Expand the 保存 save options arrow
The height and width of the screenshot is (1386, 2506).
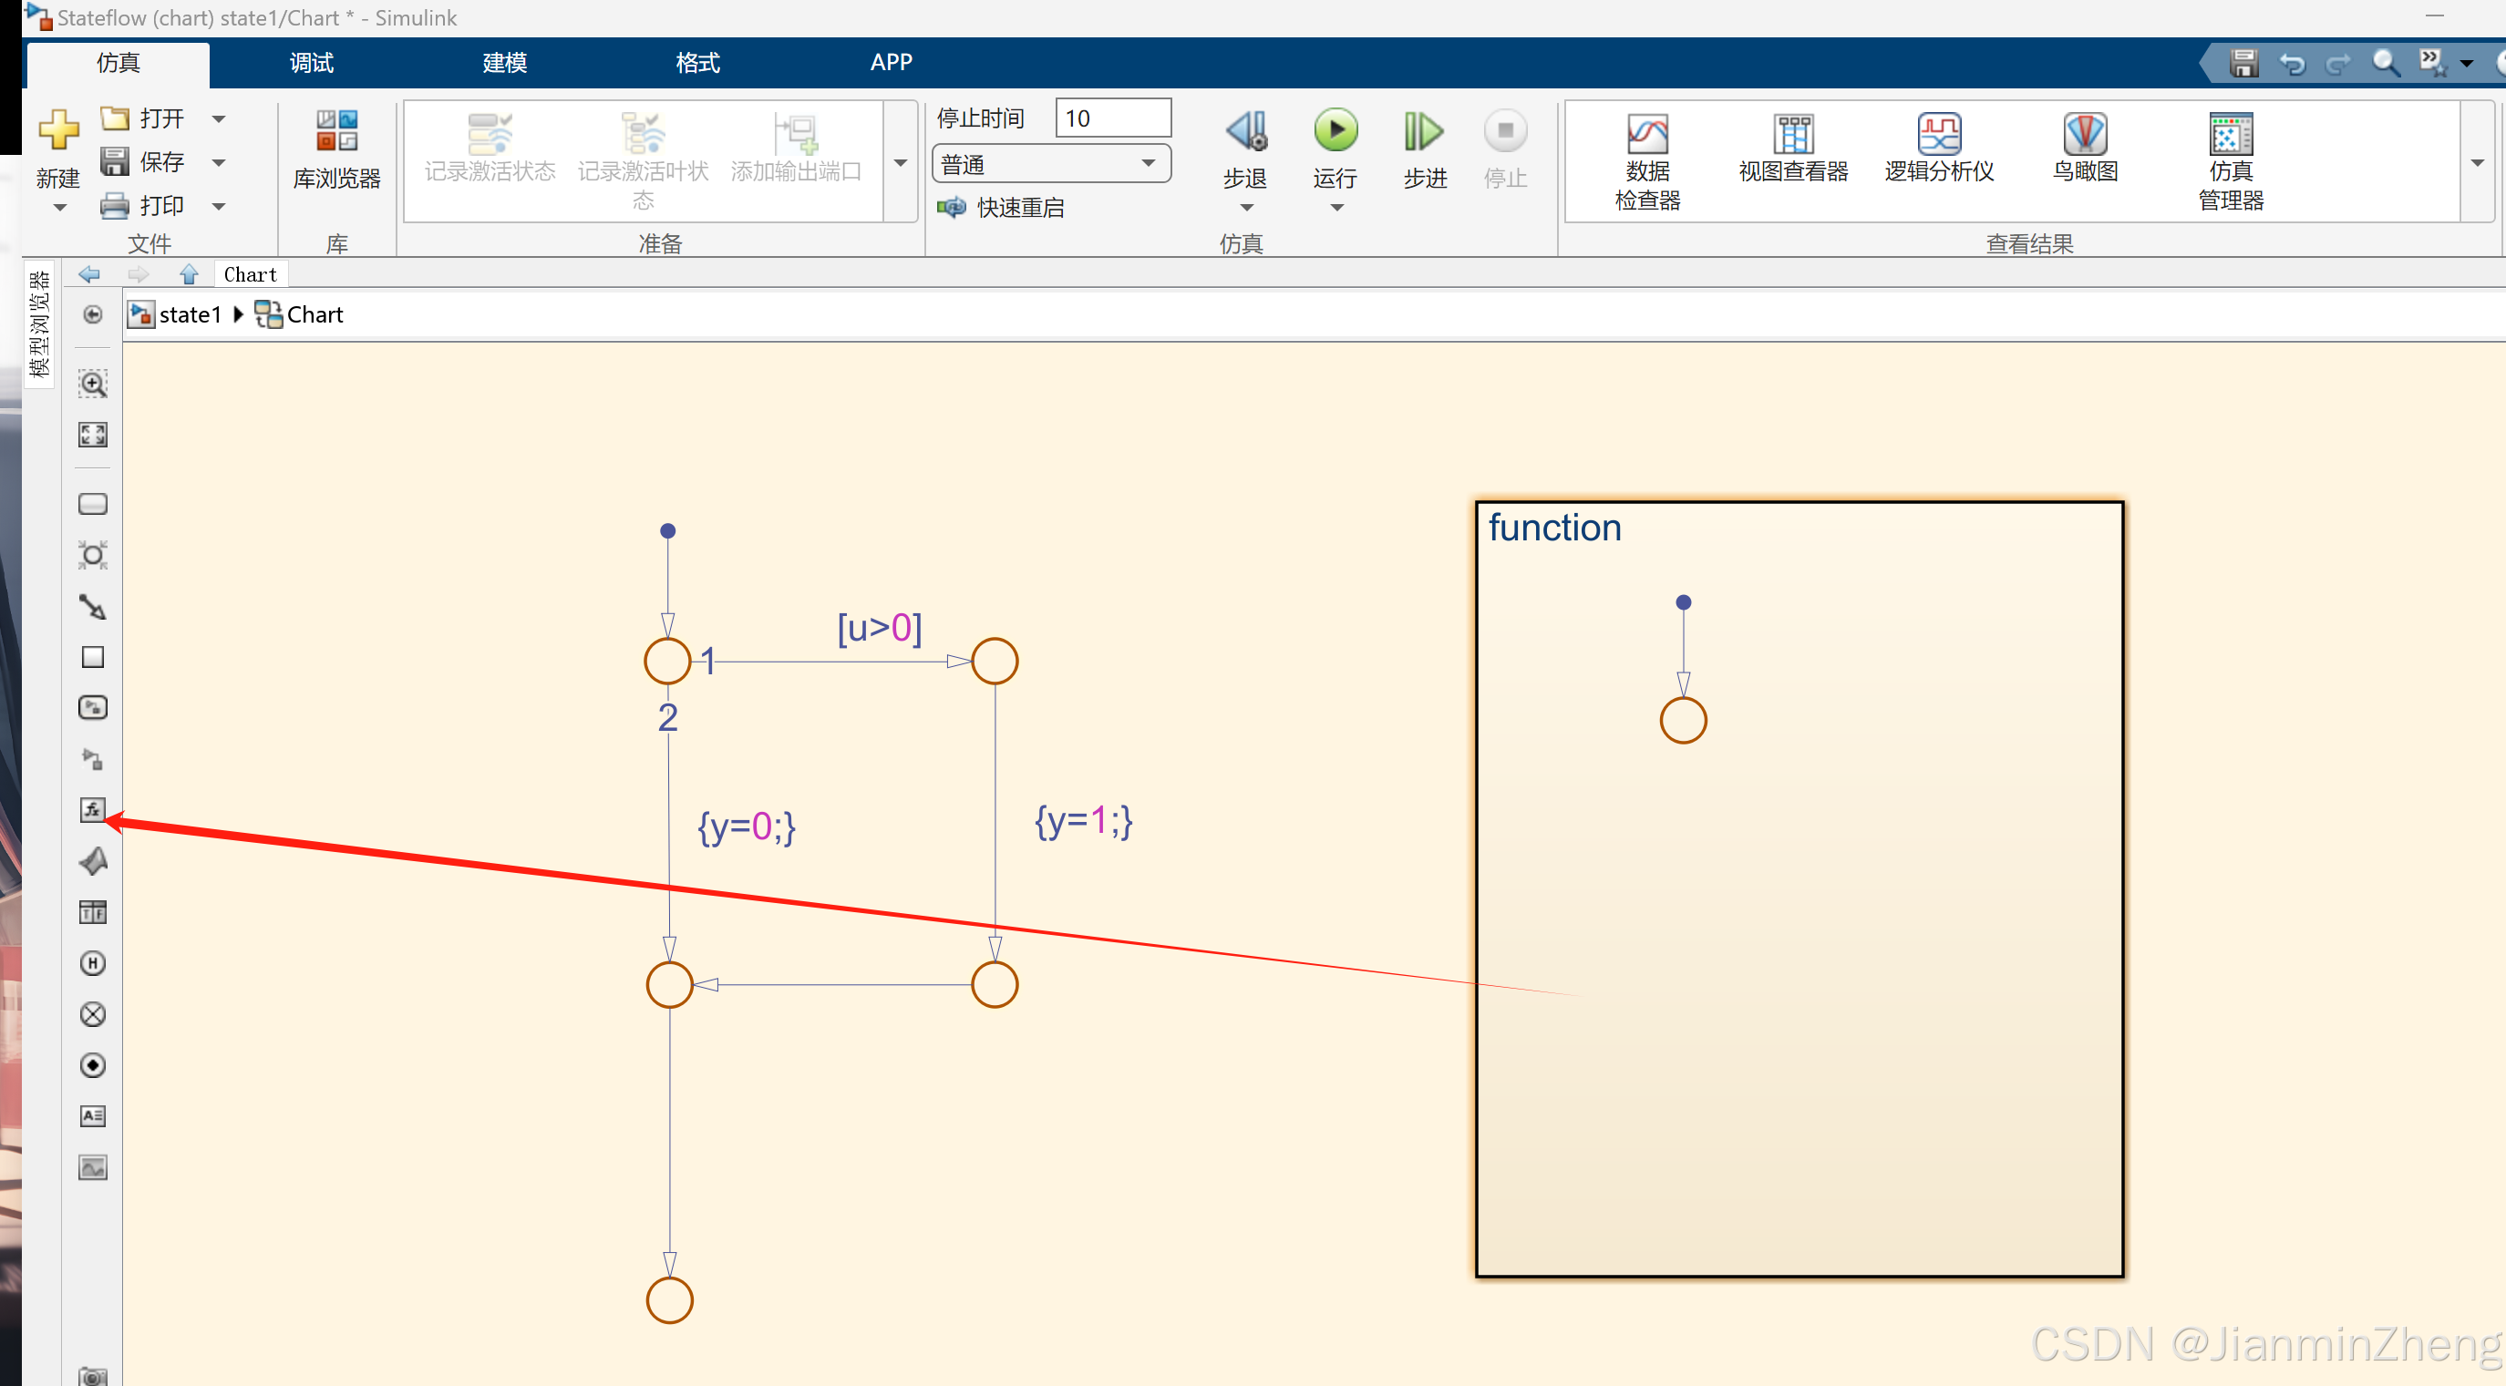coord(219,162)
